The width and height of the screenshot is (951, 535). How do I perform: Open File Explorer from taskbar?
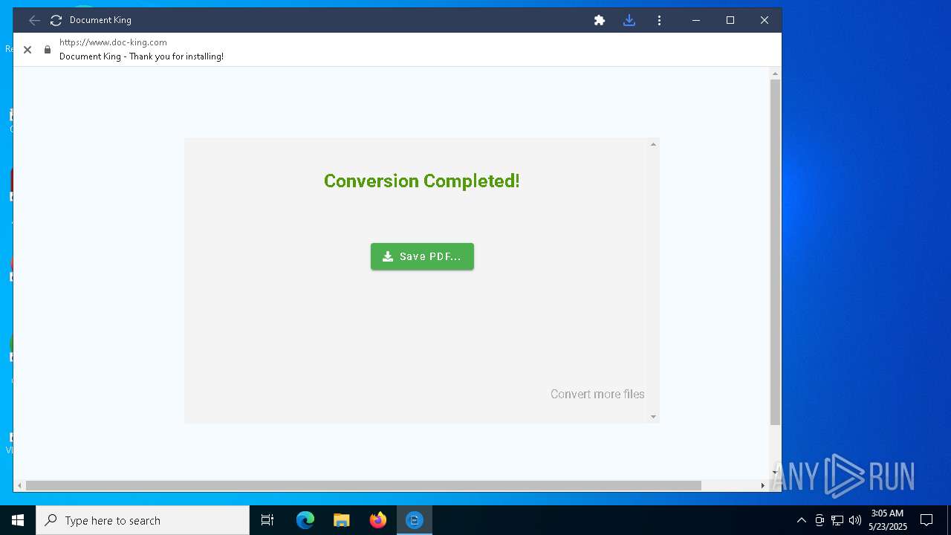coord(342,520)
